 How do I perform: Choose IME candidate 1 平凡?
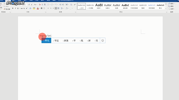(x=46, y=41)
